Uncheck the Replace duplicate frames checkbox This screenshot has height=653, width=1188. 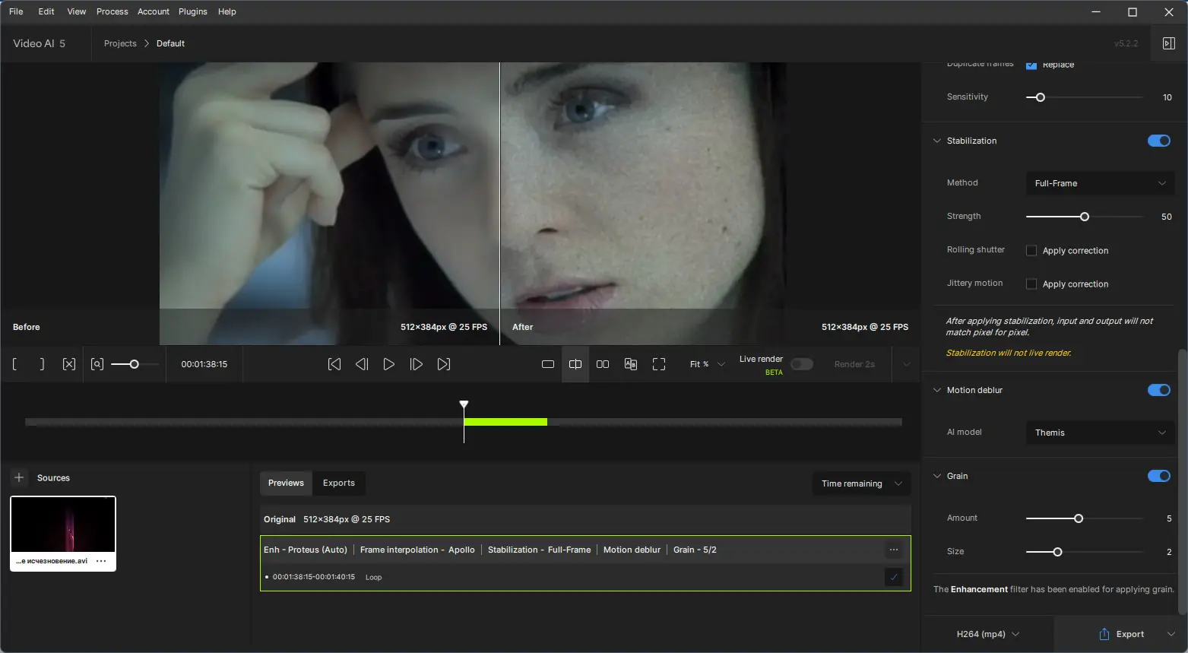click(x=1031, y=65)
